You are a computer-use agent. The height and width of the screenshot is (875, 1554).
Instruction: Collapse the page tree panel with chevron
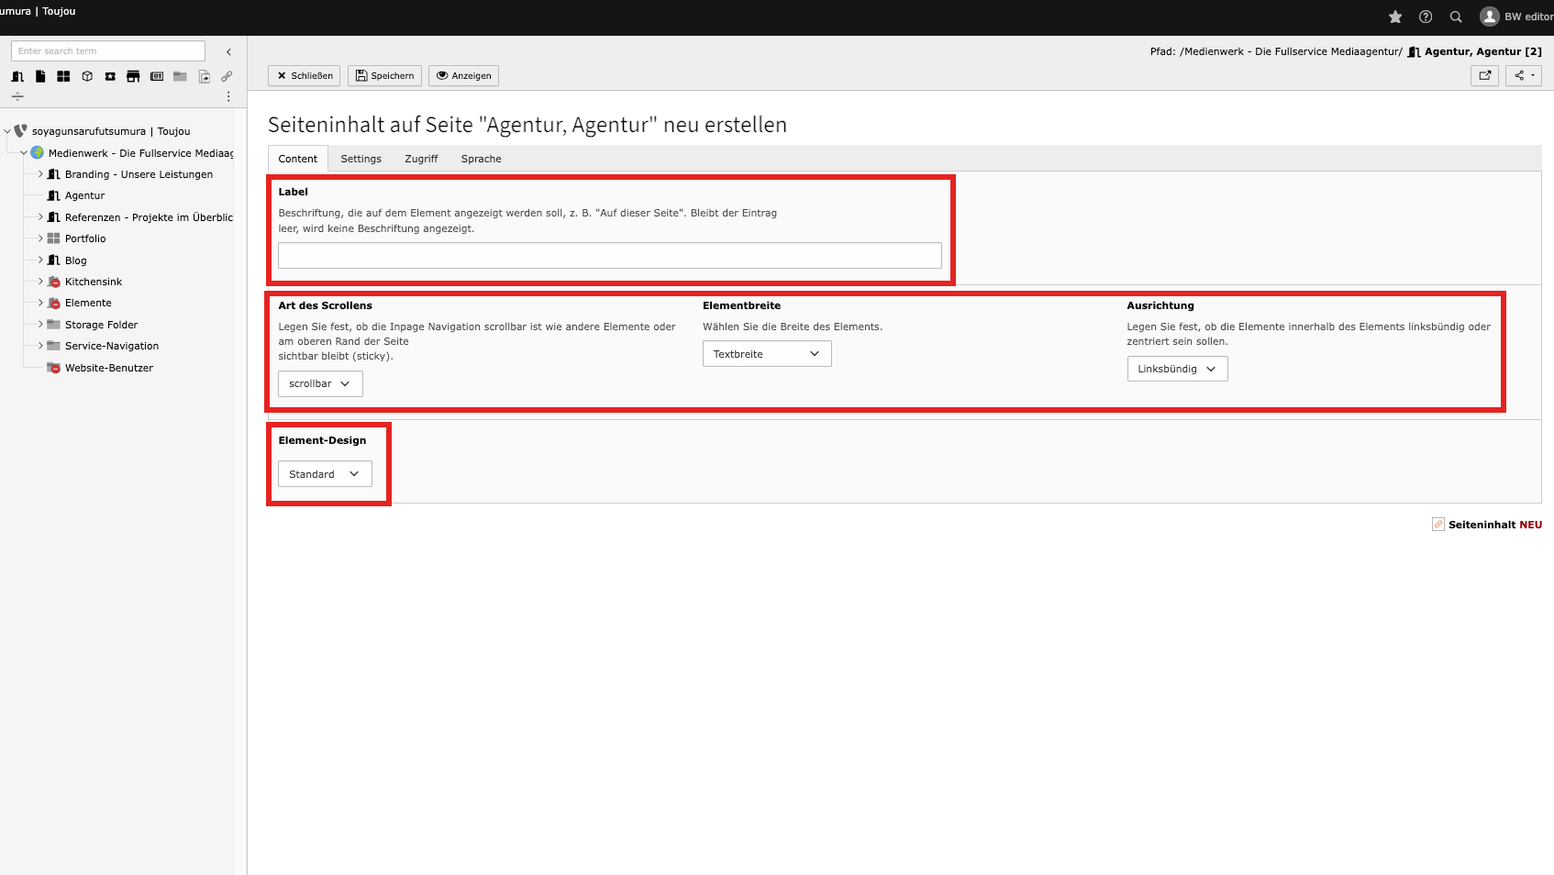click(x=228, y=51)
